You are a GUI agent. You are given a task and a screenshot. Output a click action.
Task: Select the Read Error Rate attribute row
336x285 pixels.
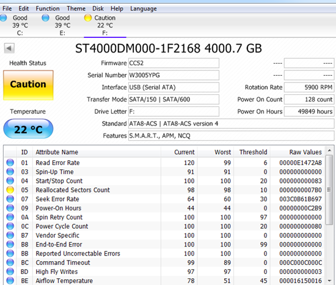(164, 163)
